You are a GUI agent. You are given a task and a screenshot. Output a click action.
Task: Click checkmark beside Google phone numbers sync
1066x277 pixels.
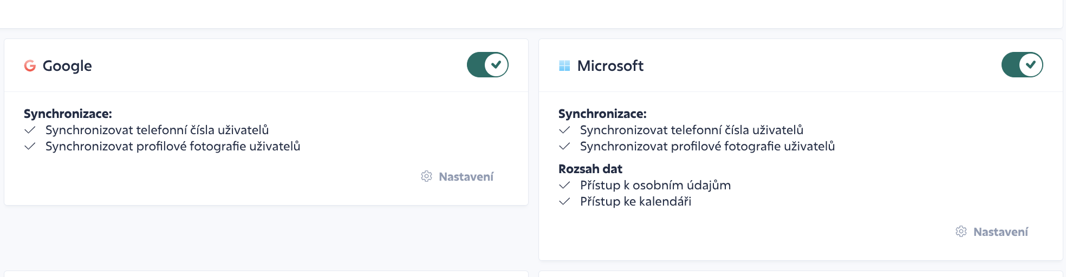point(30,130)
